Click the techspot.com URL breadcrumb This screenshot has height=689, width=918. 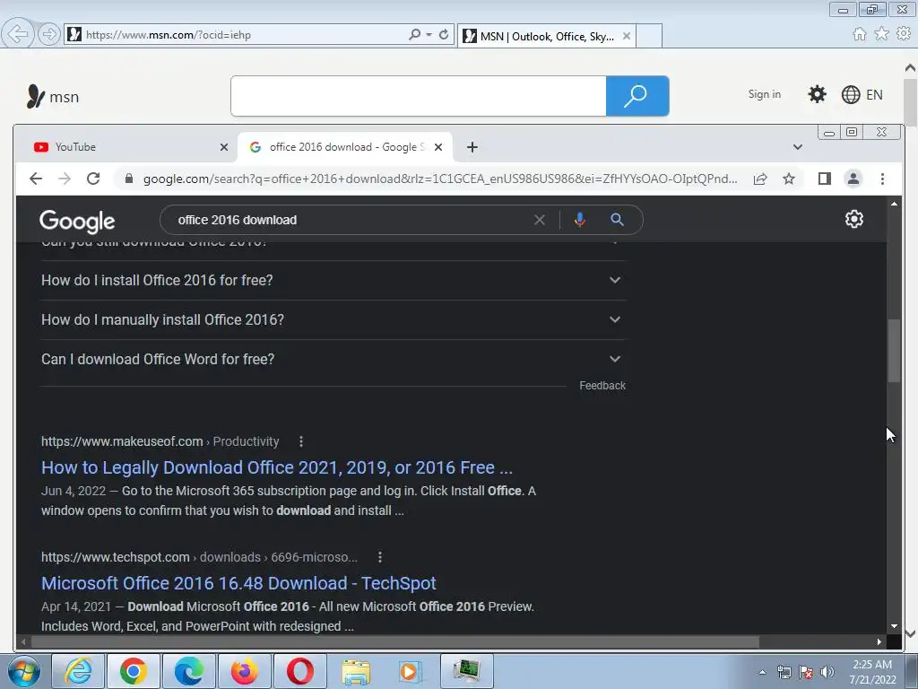click(199, 557)
